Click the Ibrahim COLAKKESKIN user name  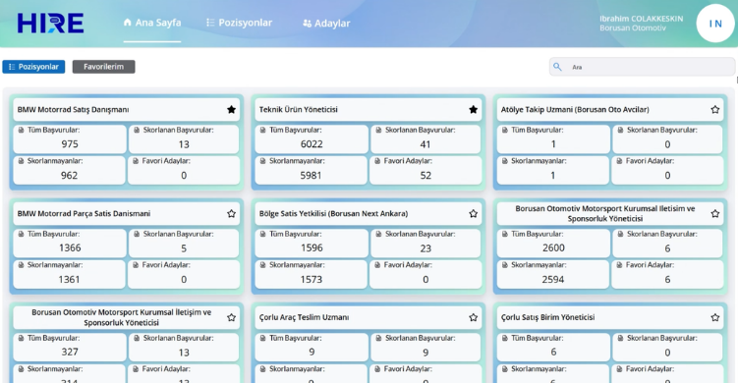tap(641, 19)
